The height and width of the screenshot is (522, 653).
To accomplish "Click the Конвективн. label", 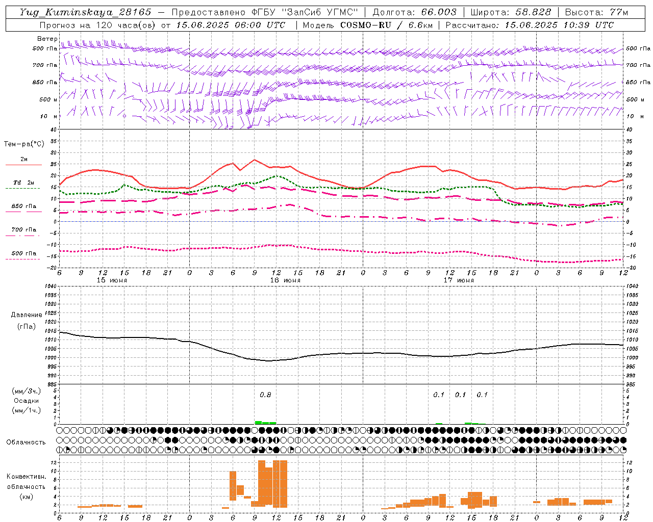I will [26, 477].
